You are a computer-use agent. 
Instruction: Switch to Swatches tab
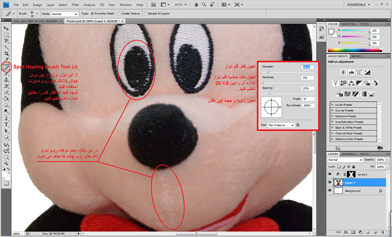348,24
